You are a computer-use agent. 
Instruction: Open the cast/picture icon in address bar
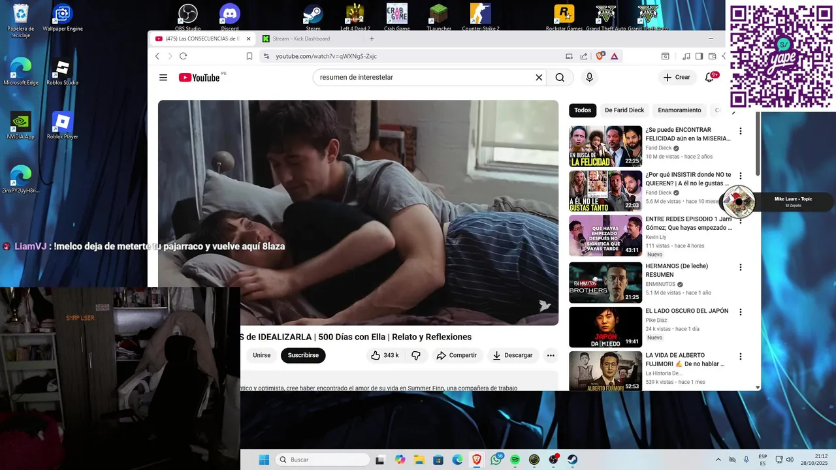pos(569,56)
